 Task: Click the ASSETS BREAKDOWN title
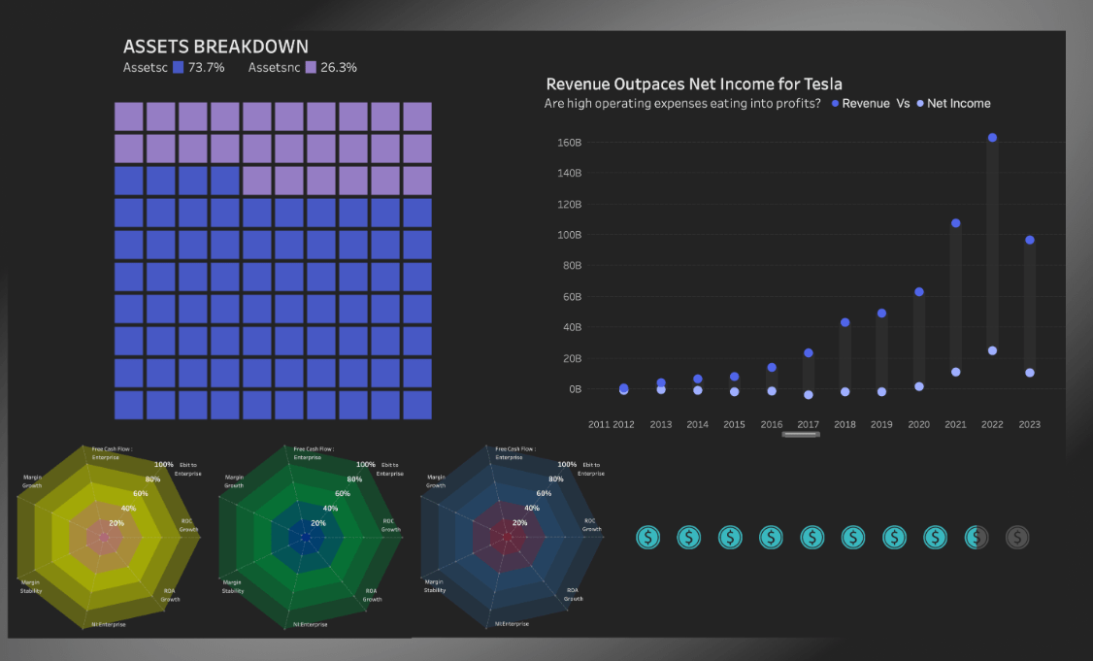click(215, 46)
